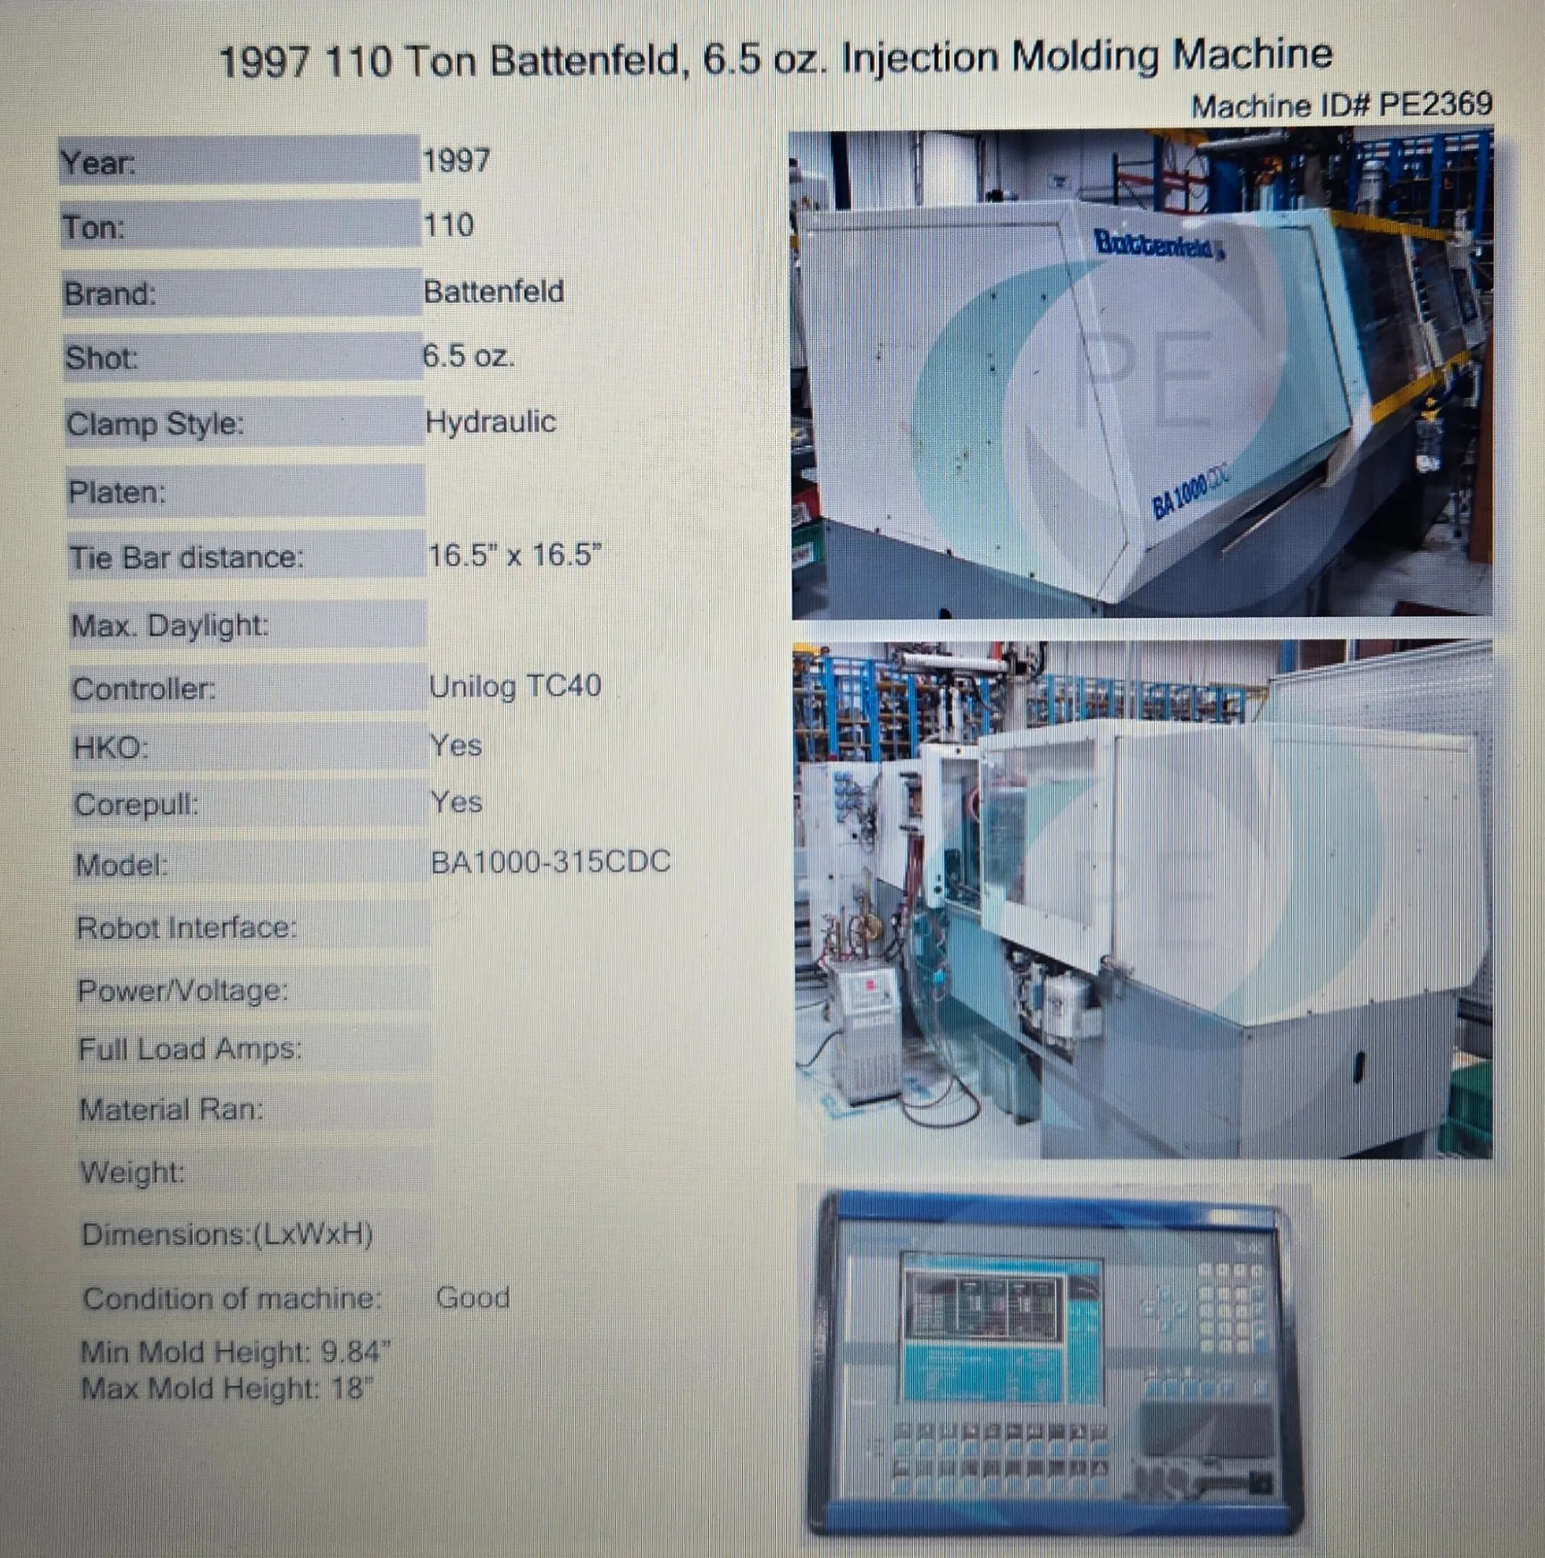Screen dimensions: 1545x1558
Task: Click the condition value 'Good'
Action: pyautogui.click(x=472, y=1297)
